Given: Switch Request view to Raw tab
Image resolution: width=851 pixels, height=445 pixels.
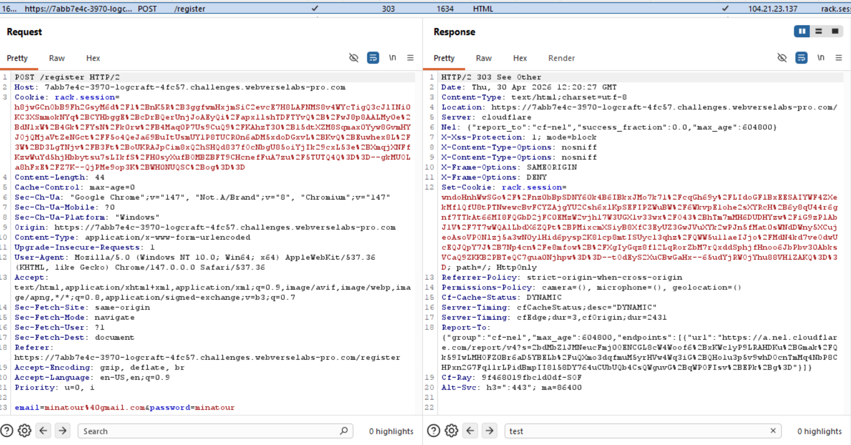Looking at the screenshot, I should click(x=57, y=58).
